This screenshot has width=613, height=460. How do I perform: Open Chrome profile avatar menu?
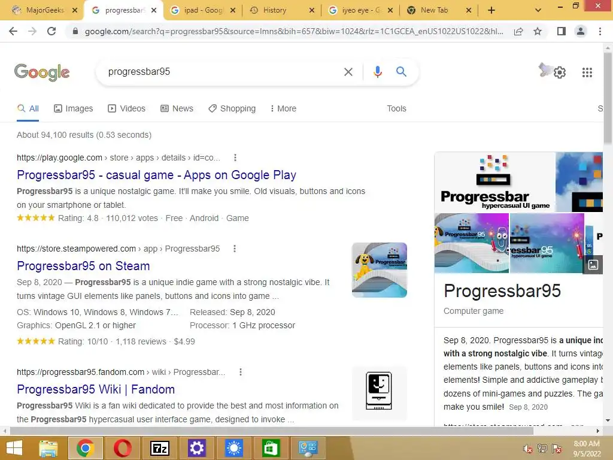pos(581,31)
